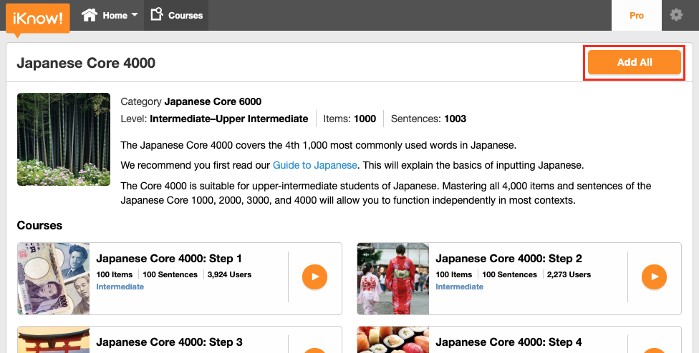Image resolution: width=699 pixels, height=353 pixels.
Task: Click category name Japanese Core 6000
Action: tap(213, 101)
